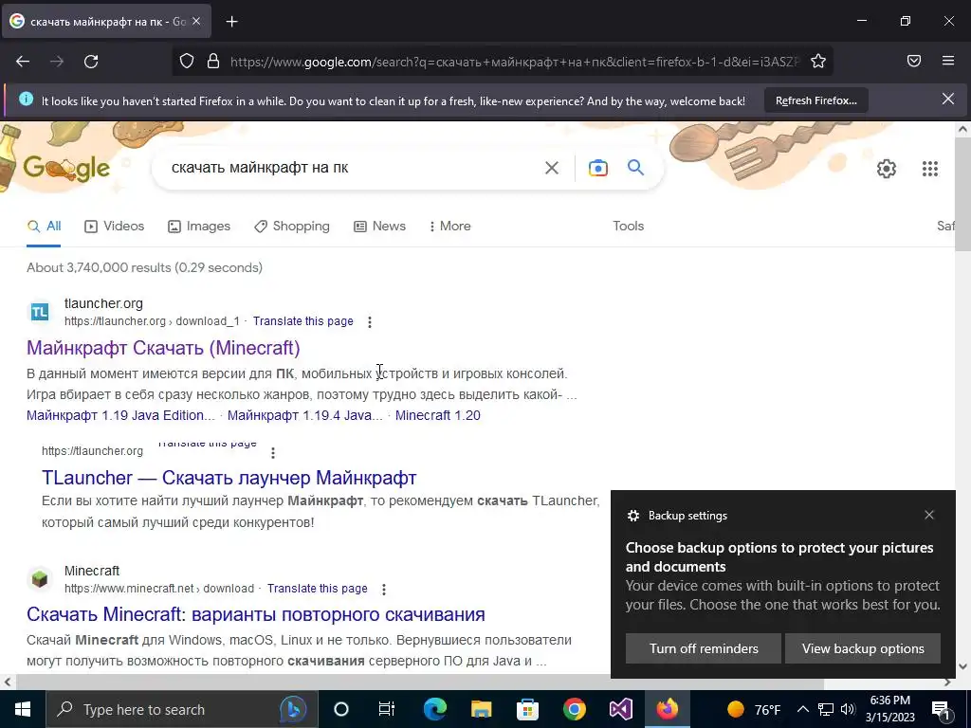The height and width of the screenshot is (728, 971).
Task: Open network icon in system tray
Action: [x=826, y=709]
